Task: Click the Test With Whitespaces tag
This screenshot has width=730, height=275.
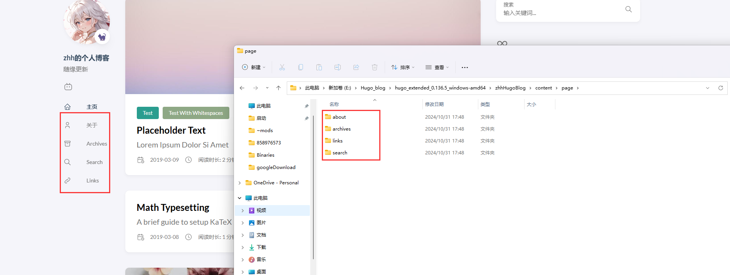Action: [196, 113]
